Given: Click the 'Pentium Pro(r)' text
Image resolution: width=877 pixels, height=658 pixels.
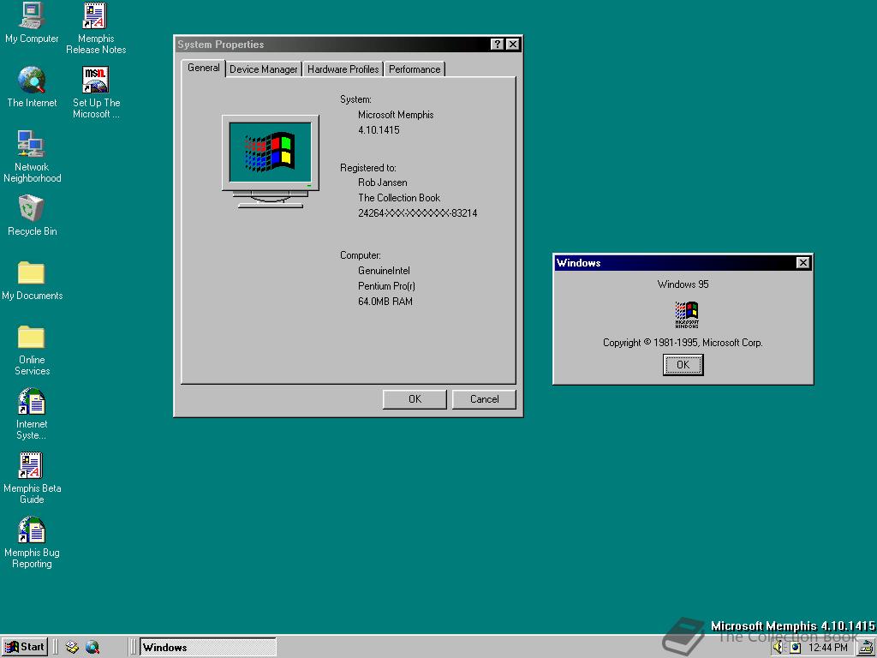Looking at the screenshot, I should point(386,286).
